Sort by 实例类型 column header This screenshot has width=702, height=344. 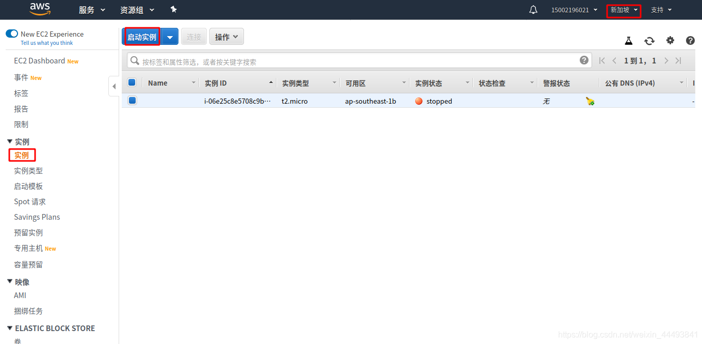tap(296, 83)
